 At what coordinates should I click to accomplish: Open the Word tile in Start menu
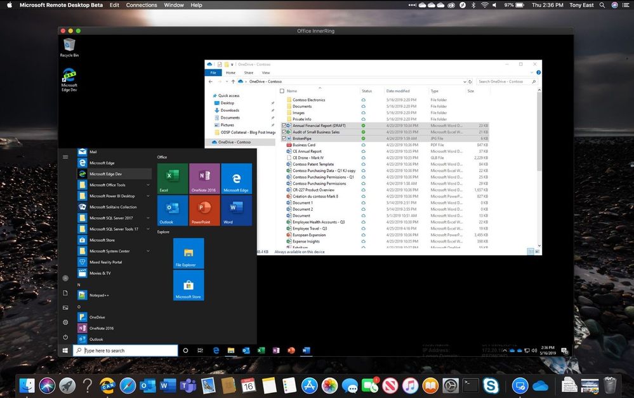coord(236,210)
